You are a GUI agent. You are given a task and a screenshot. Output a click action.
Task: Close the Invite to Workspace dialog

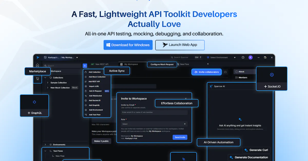click(186, 98)
